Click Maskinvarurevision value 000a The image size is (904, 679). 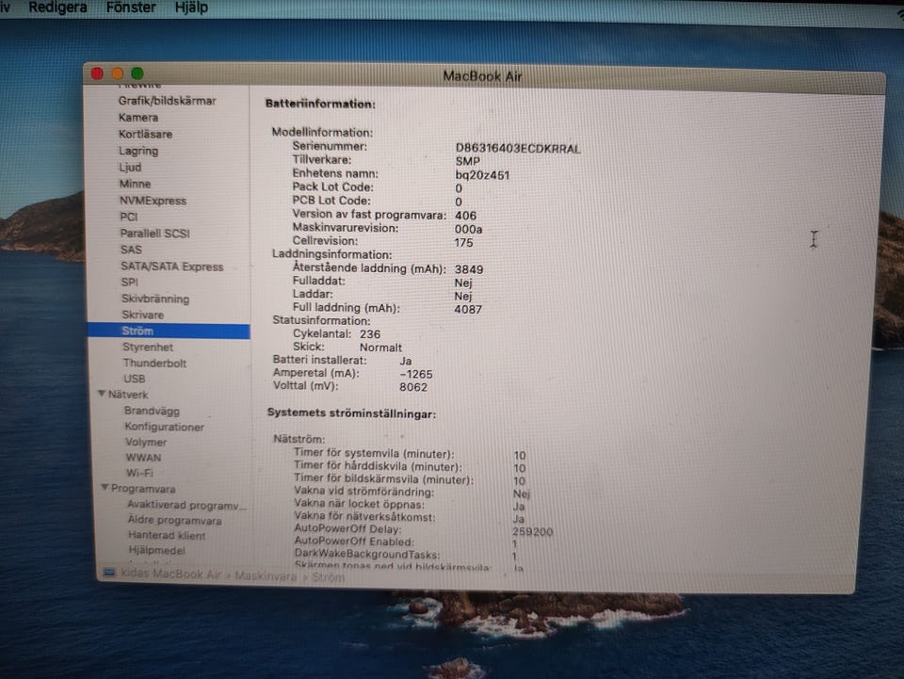click(468, 230)
